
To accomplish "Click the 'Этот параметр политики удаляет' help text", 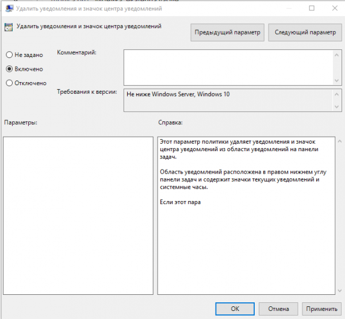I will 239,149.
